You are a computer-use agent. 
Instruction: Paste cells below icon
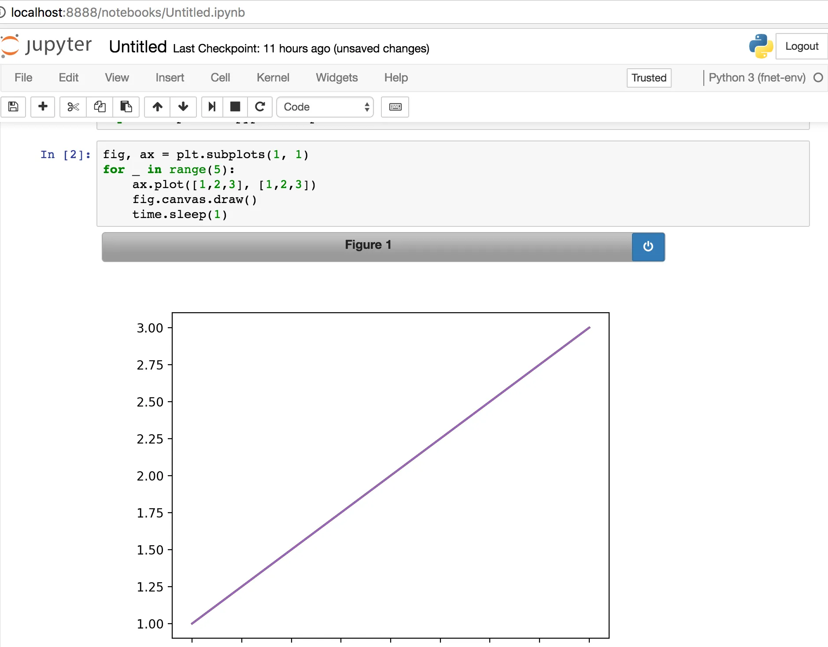[126, 107]
